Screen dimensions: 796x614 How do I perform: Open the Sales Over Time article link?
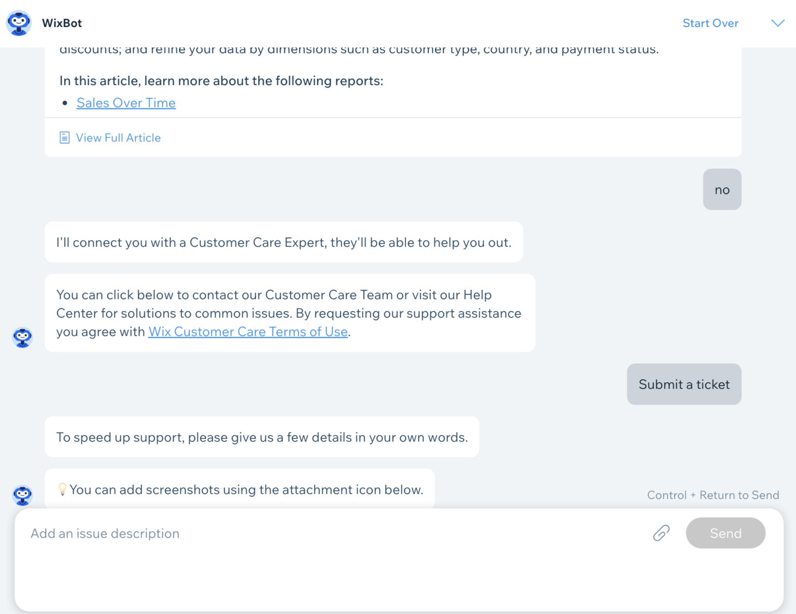click(126, 103)
